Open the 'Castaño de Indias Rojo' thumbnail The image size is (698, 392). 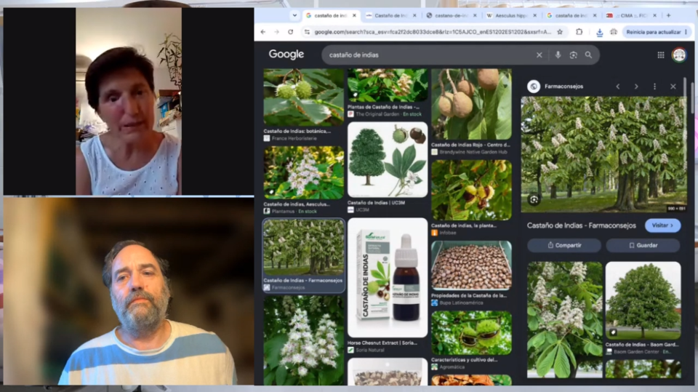(x=471, y=104)
